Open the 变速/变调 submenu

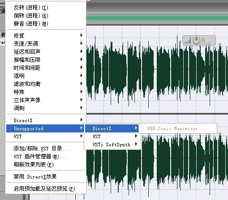pos(46,43)
